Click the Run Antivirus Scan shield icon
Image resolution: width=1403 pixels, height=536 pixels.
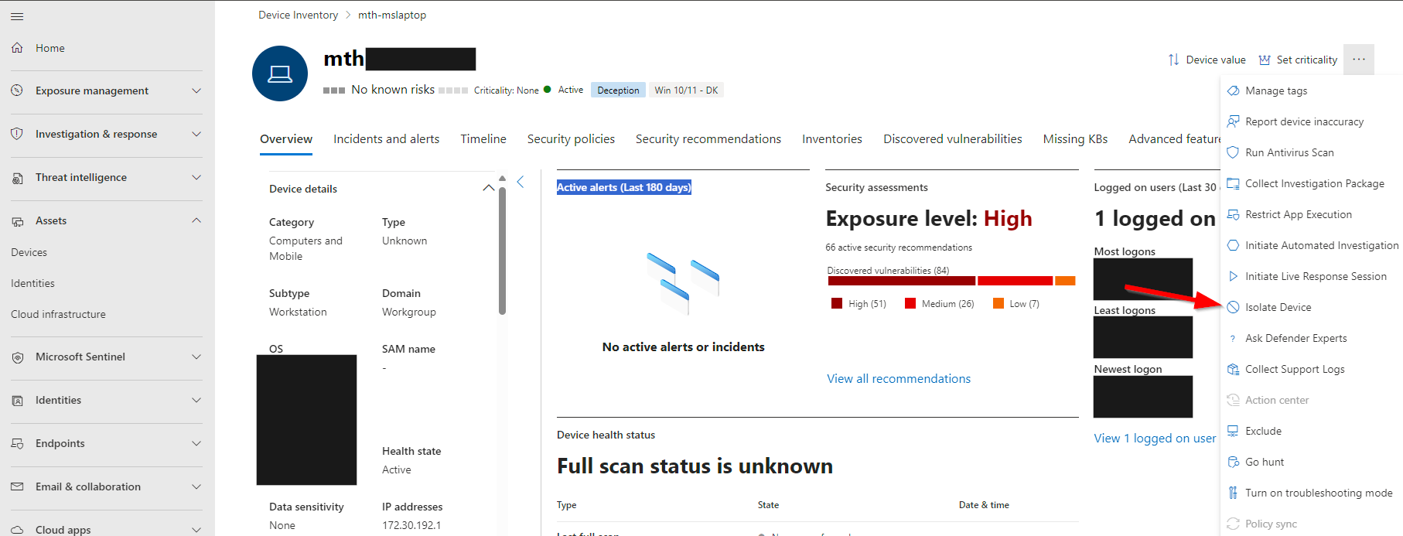tap(1234, 152)
